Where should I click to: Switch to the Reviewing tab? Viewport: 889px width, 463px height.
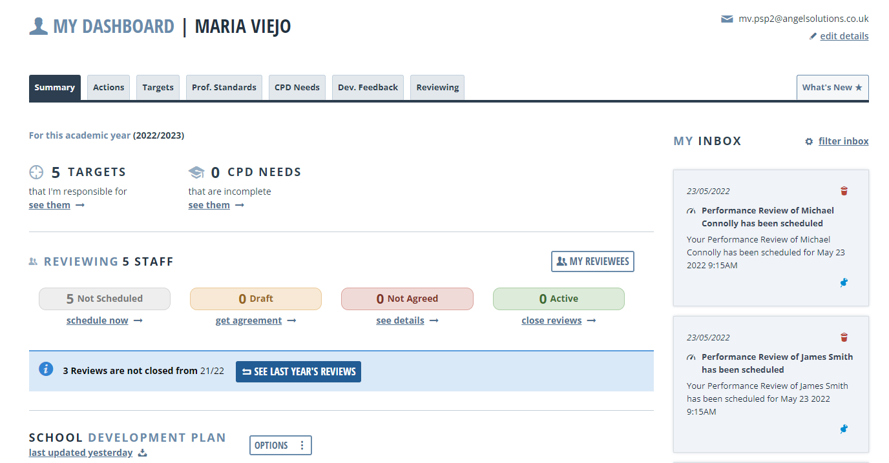pos(437,87)
